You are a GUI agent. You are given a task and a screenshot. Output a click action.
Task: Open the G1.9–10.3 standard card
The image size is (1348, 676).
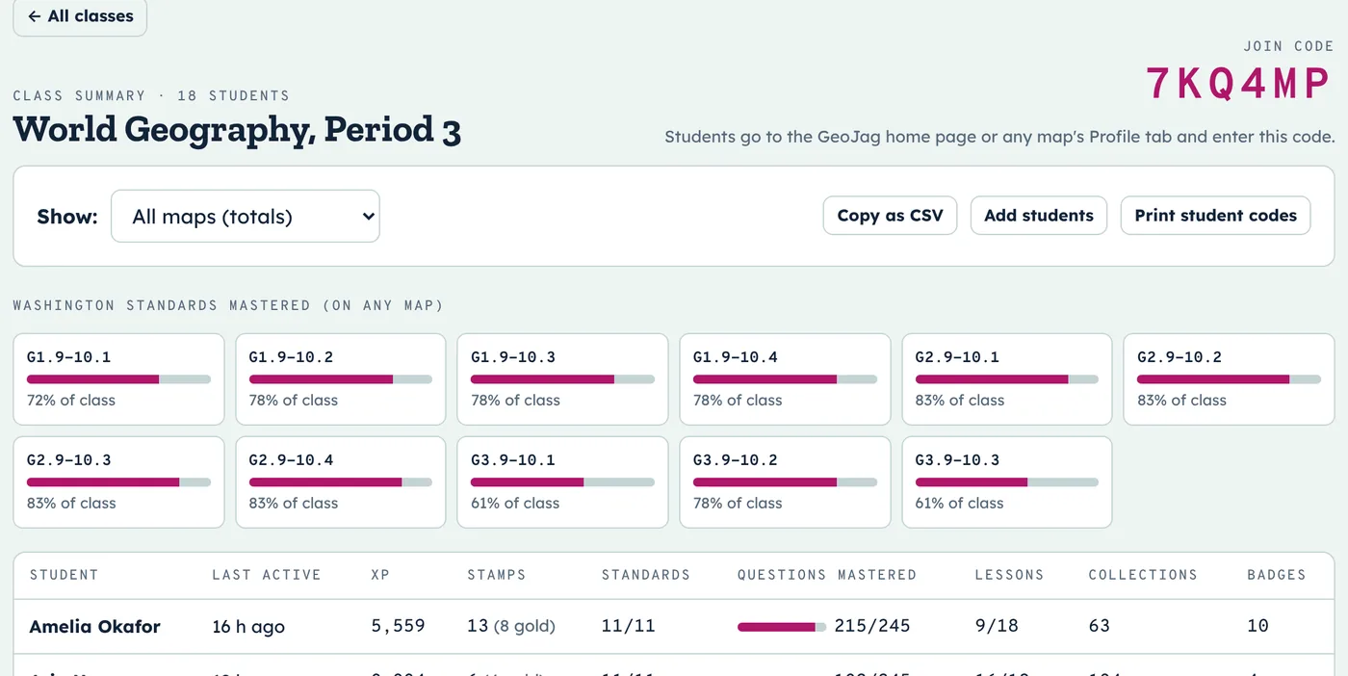pos(562,379)
